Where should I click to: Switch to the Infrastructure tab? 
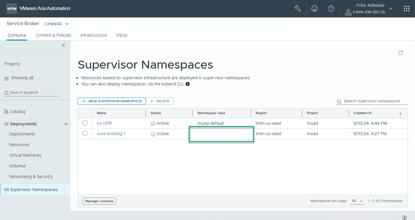tap(94, 35)
